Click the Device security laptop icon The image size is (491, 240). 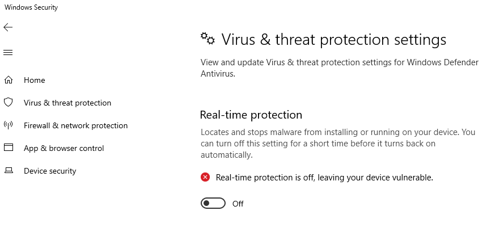click(x=9, y=171)
